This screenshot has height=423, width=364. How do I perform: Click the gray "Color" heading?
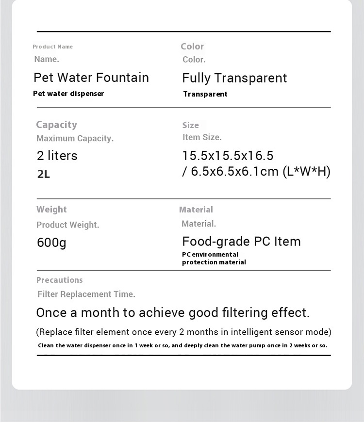click(x=192, y=47)
